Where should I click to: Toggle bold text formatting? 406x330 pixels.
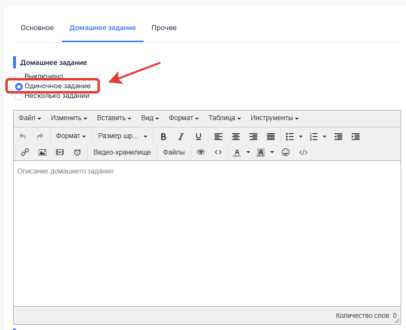163,136
